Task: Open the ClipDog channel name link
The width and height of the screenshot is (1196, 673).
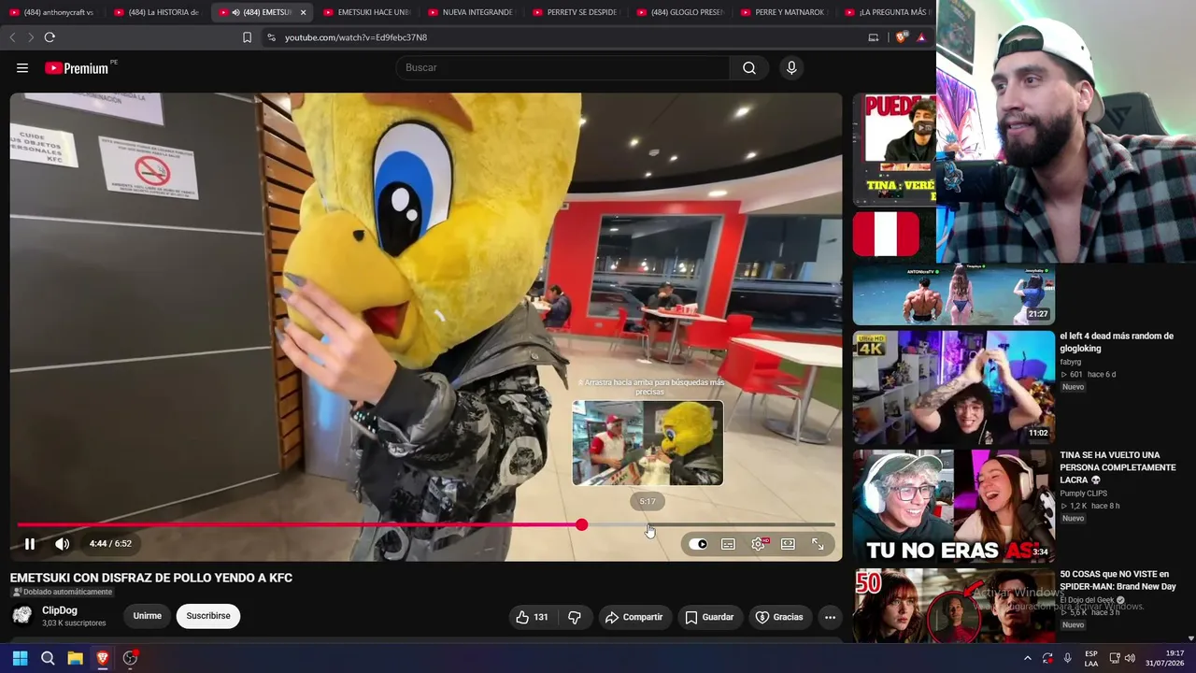Action: click(x=60, y=610)
